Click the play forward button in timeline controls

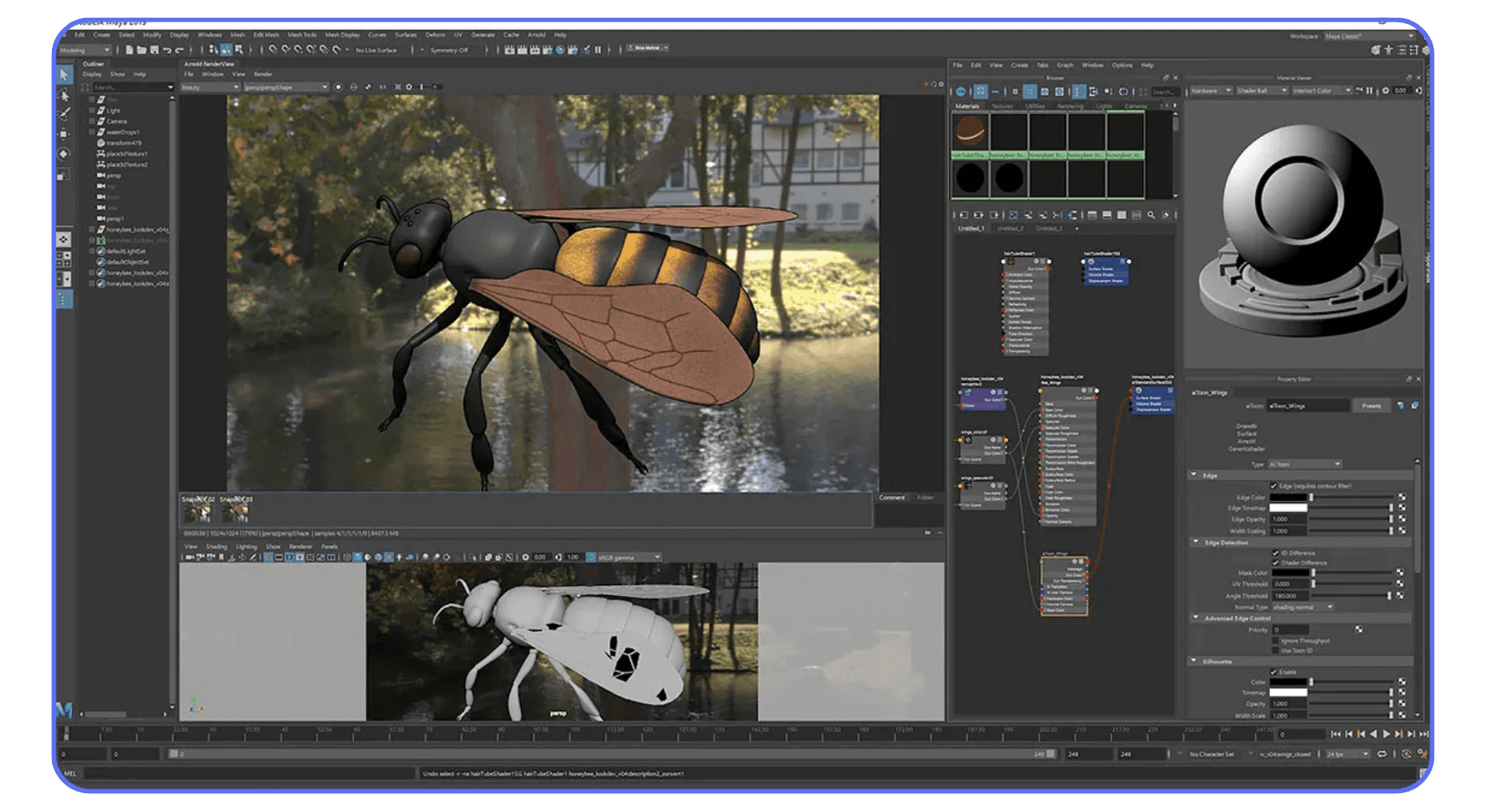[1386, 734]
